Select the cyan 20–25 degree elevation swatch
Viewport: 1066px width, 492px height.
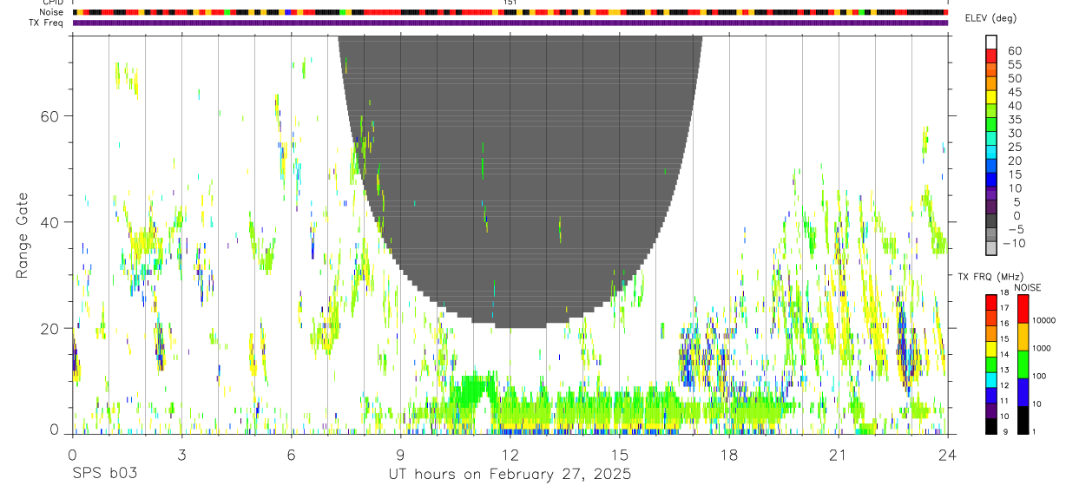(991, 153)
